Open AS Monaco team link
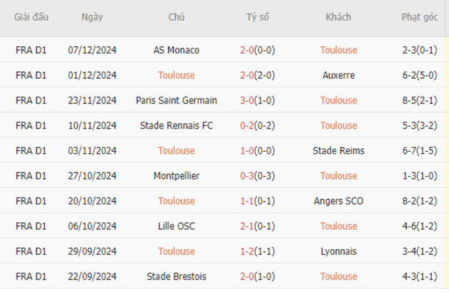 pos(176,50)
